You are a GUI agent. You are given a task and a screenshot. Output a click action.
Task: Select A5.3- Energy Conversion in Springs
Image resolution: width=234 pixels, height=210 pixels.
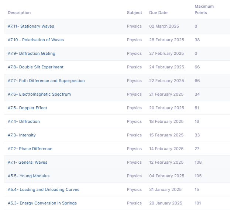point(42,203)
